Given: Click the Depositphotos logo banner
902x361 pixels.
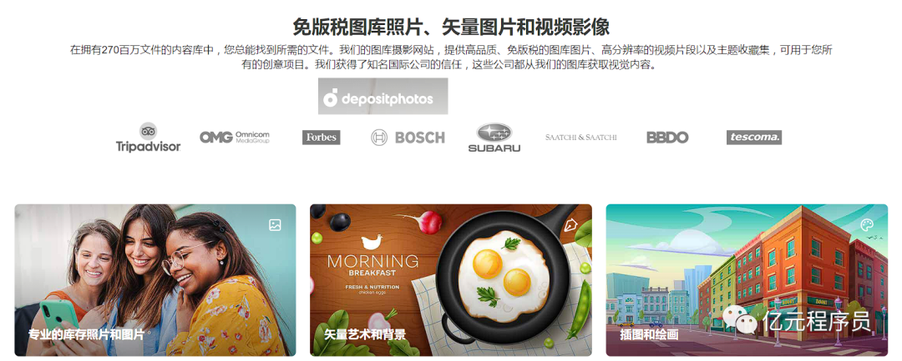Looking at the screenshot, I should (x=383, y=97).
